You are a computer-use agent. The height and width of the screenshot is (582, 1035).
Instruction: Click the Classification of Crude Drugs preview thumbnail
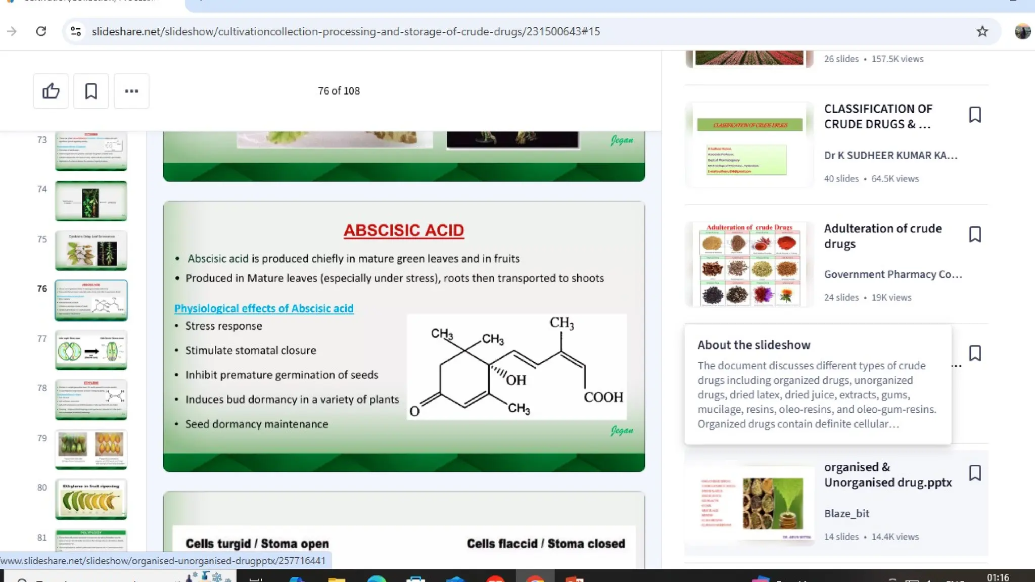coord(749,144)
